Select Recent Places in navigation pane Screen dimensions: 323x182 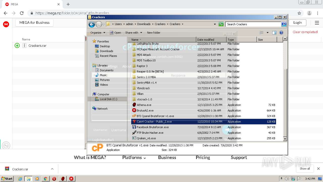[108, 56]
